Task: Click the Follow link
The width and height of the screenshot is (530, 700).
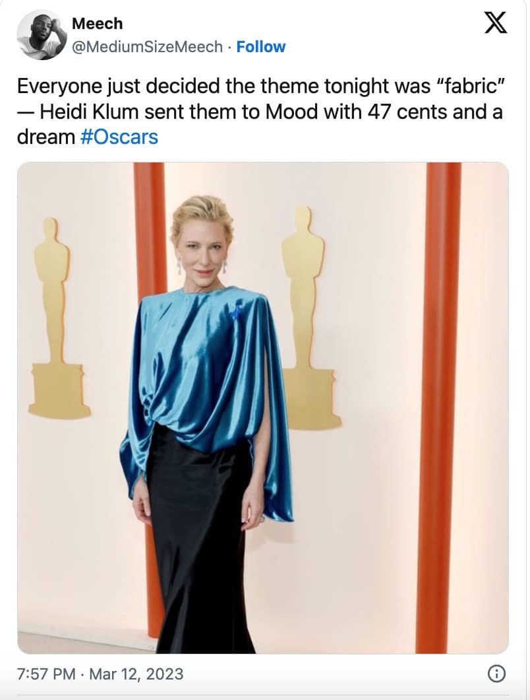Action: point(261,46)
